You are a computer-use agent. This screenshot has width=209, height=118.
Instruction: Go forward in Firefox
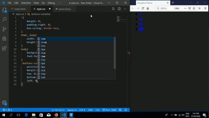coord(138,8)
